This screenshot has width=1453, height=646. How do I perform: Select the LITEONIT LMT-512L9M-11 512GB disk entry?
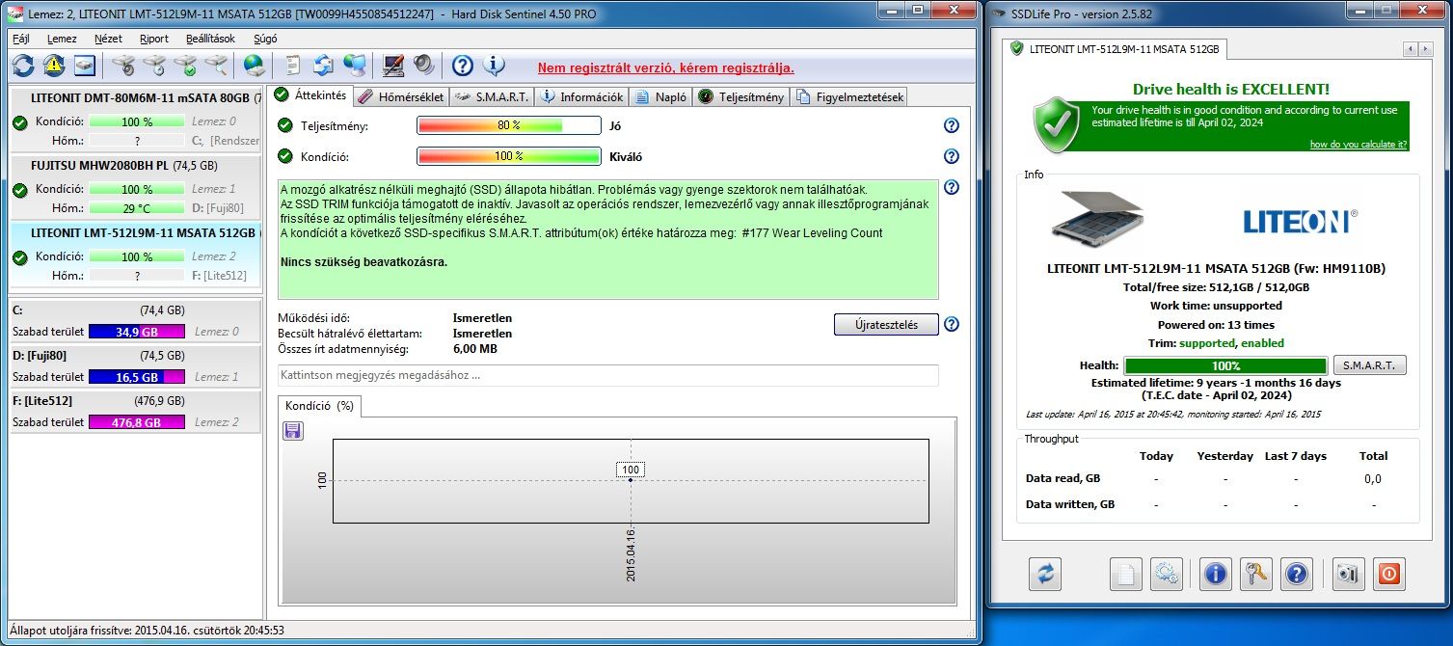click(x=135, y=256)
